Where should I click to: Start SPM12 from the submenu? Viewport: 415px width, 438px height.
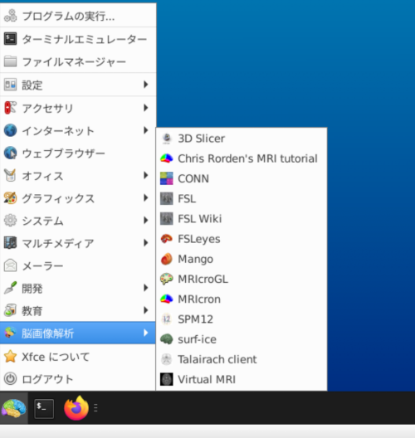tap(242, 319)
